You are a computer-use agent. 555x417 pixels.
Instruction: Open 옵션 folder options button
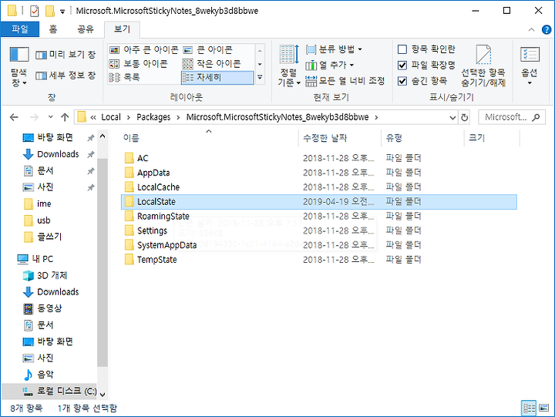[x=530, y=66]
